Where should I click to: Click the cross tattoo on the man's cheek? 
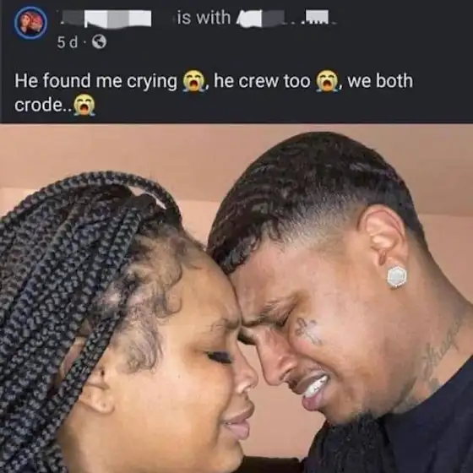point(307,330)
